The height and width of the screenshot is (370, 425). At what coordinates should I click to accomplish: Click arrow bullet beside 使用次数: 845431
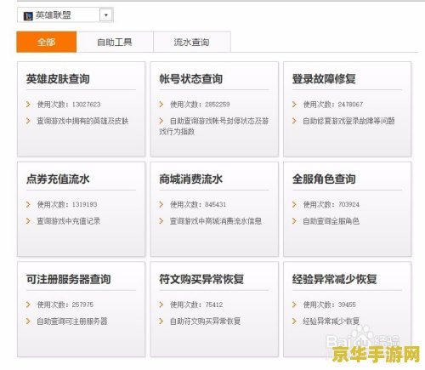pos(161,204)
